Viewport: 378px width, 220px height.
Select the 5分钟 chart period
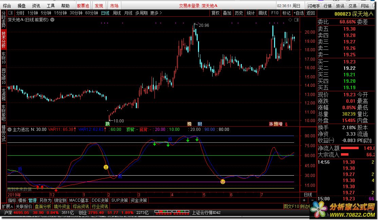[x=46, y=13]
